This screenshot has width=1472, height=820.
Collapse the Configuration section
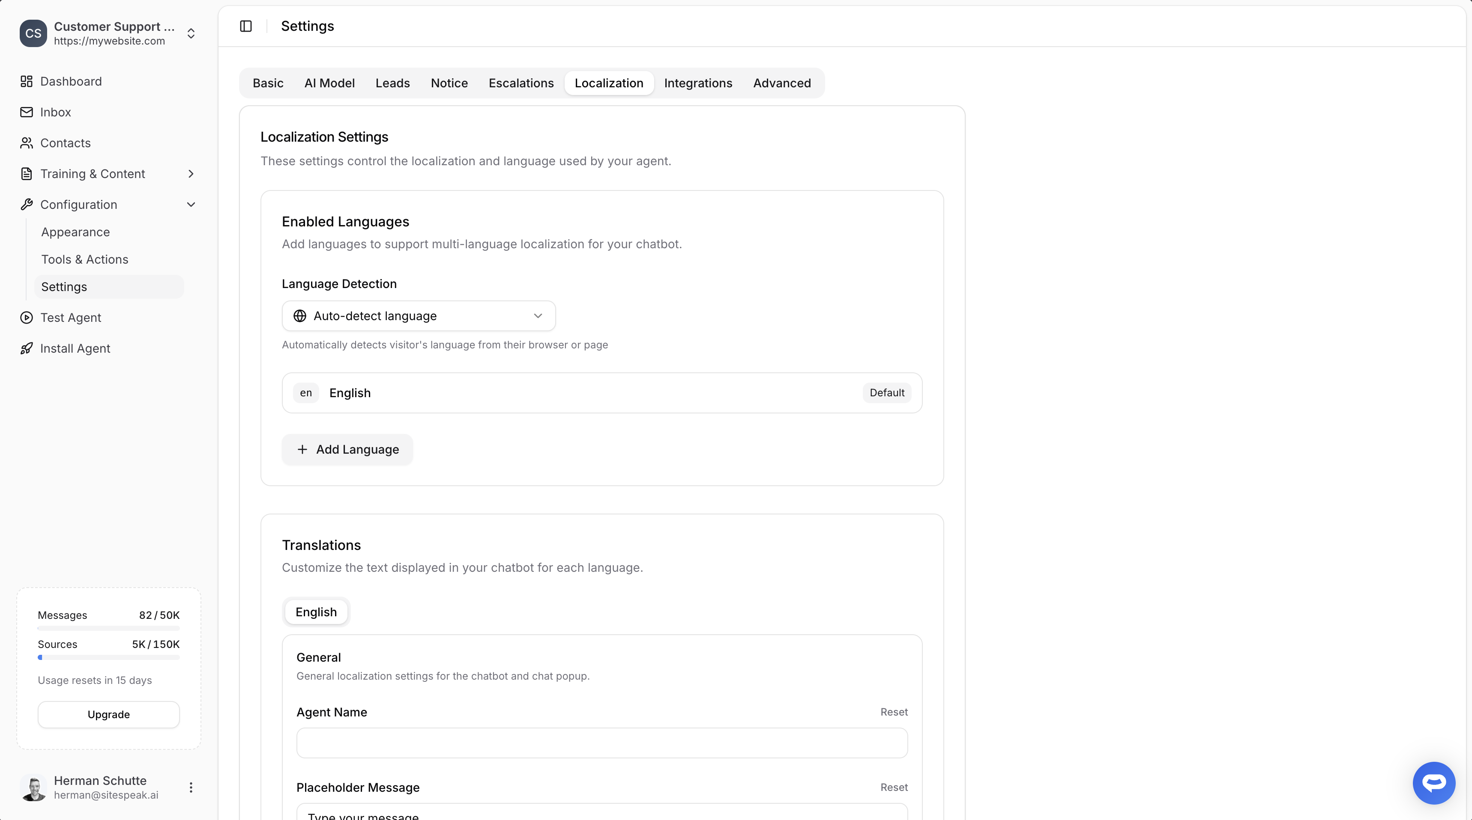pos(191,205)
